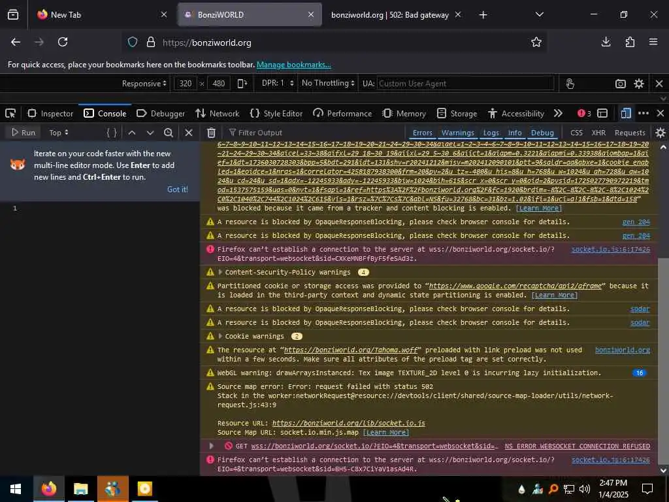The width and height of the screenshot is (669, 502).
Task: Click the Custom User Agent field
Action: click(x=465, y=84)
